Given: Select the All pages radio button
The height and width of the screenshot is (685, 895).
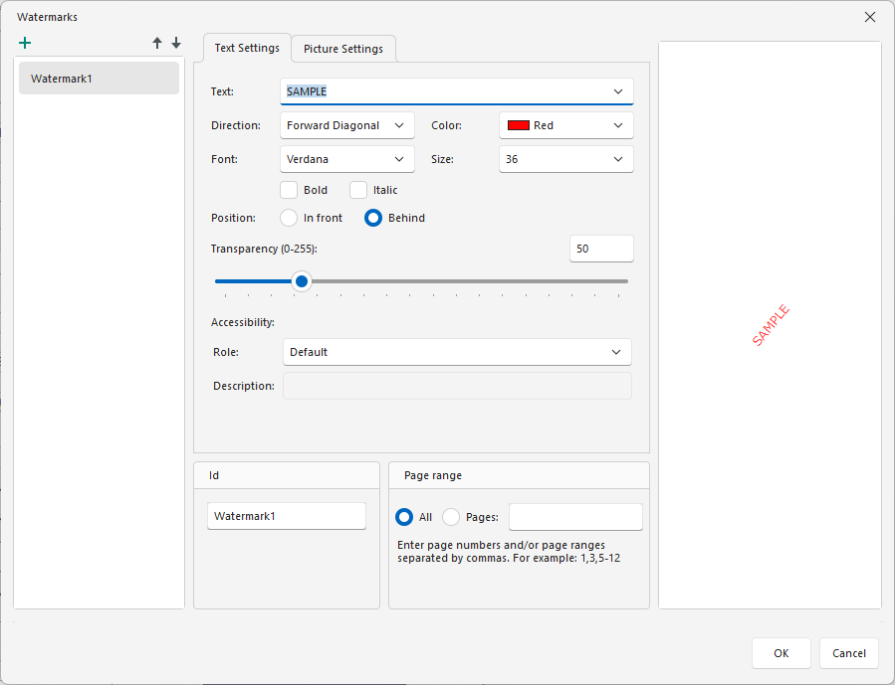Looking at the screenshot, I should click(403, 516).
